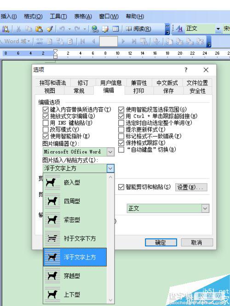Click the Paste clipboard icon
230x306 pixels.
[x=39, y=29]
